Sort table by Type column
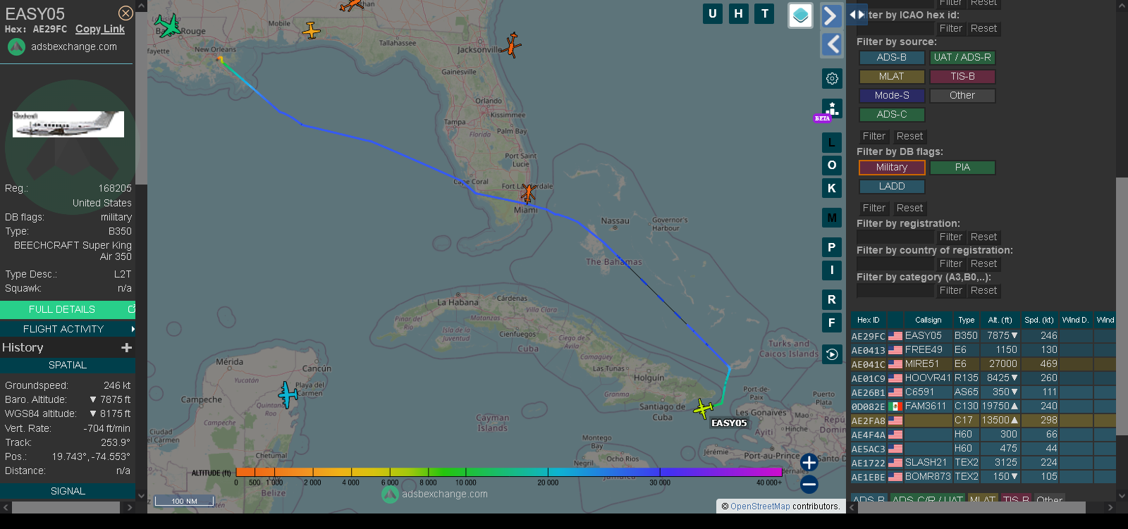This screenshot has width=1128, height=529. tap(966, 320)
